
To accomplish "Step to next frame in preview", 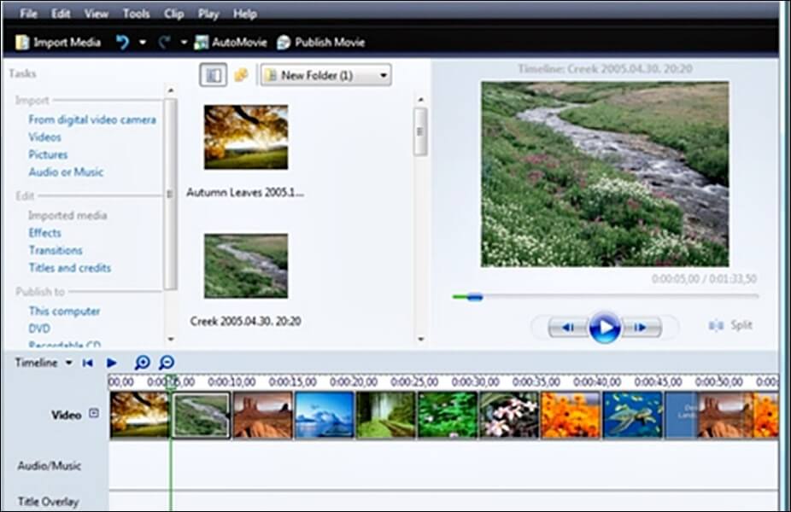I will click(x=641, y=328).
